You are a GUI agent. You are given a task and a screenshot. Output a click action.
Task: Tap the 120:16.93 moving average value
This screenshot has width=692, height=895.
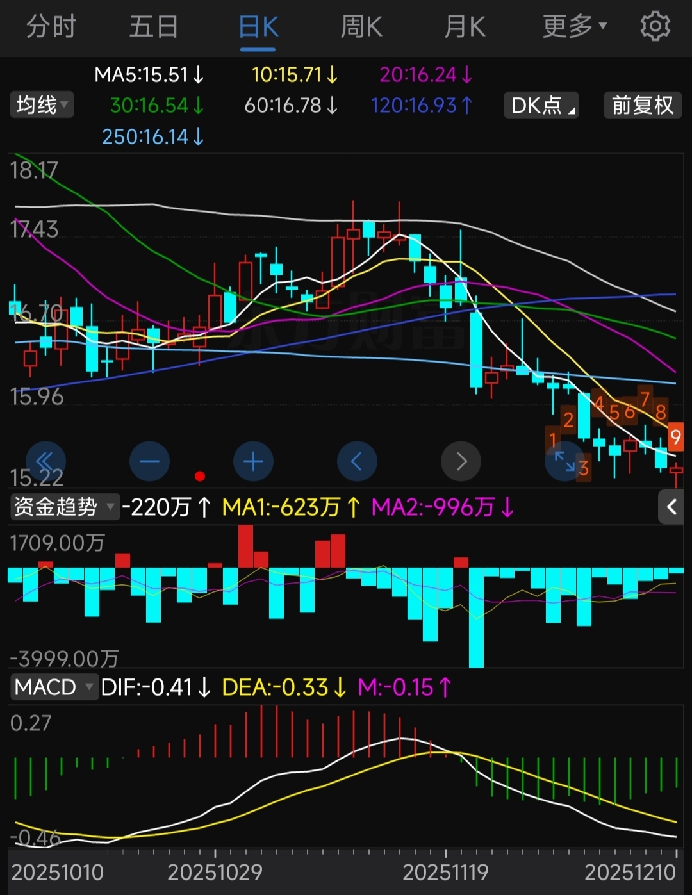pos(422,105)
